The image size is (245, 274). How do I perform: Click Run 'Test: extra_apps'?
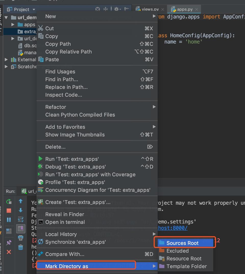click(x=97, y=159)
